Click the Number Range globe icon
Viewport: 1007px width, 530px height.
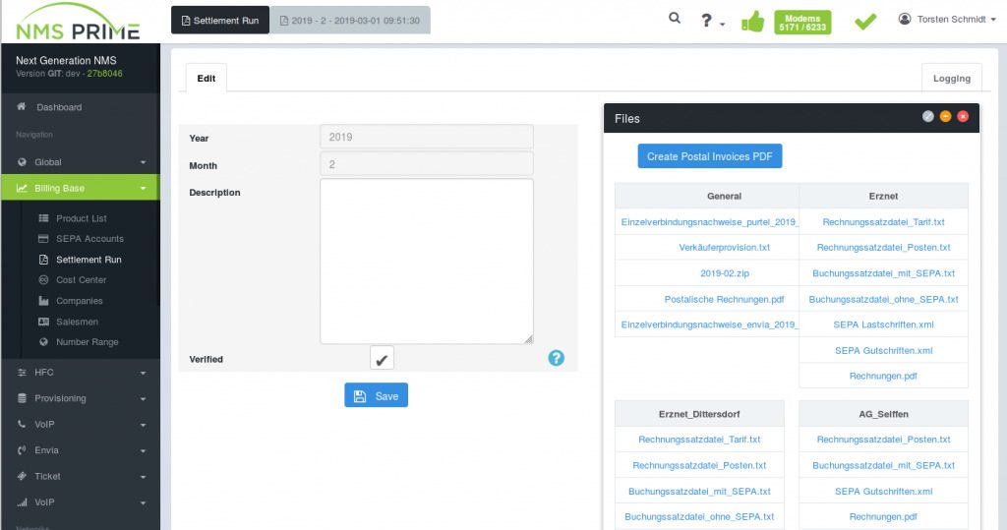coord(43,342)
